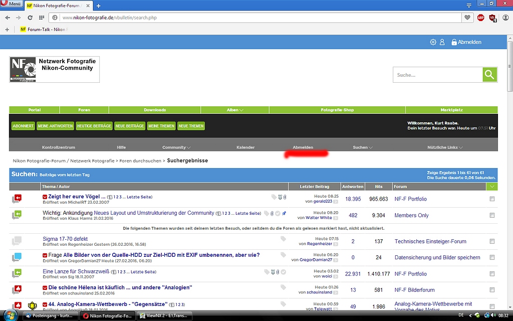513x321 pixels.
Task: Sort by the Antworten column header
Action: point(353,187)
